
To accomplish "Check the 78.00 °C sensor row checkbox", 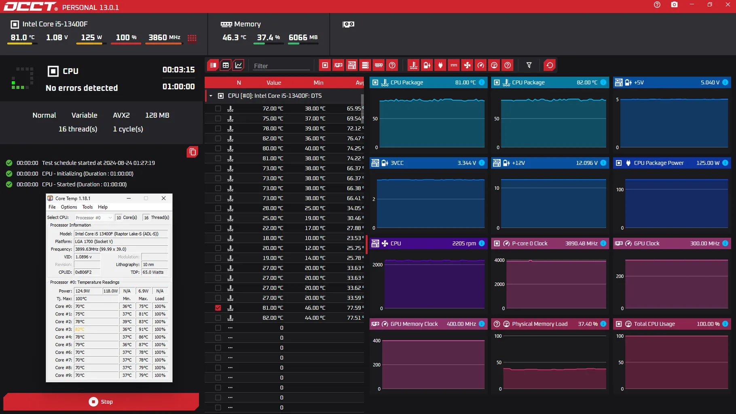I will [x=218, y=128].
